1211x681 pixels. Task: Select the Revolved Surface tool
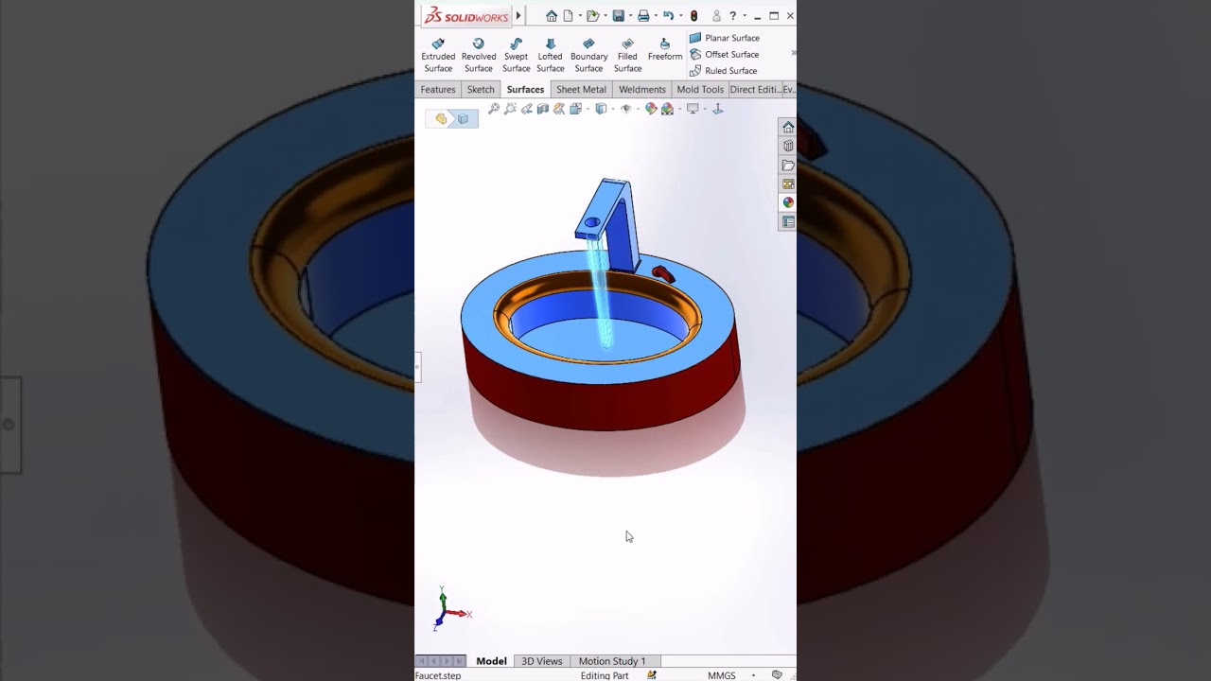tap(479, 55)
